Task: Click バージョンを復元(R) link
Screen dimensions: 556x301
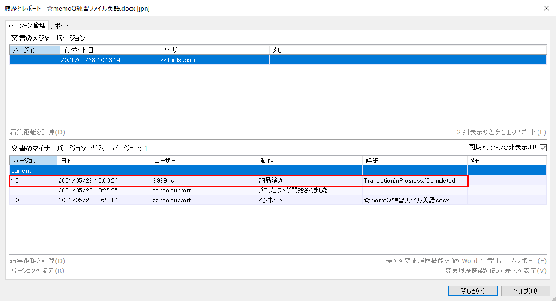Action: pyautogui.click(x=37, y=271)
